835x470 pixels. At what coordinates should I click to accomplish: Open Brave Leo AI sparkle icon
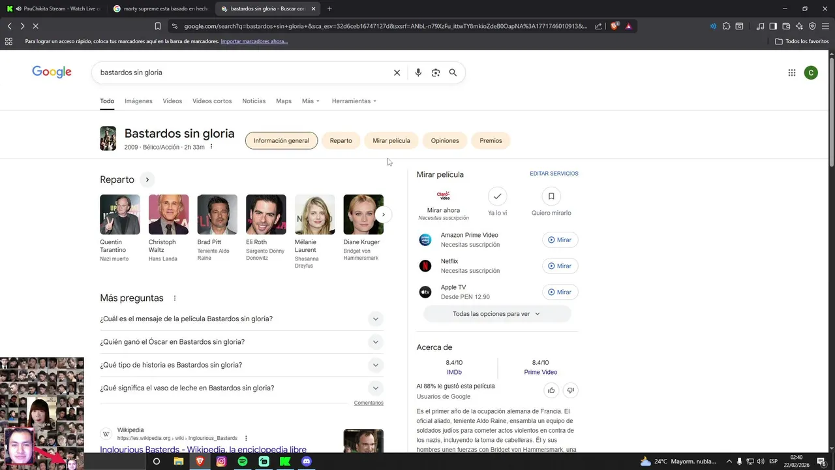click(799, 26)
